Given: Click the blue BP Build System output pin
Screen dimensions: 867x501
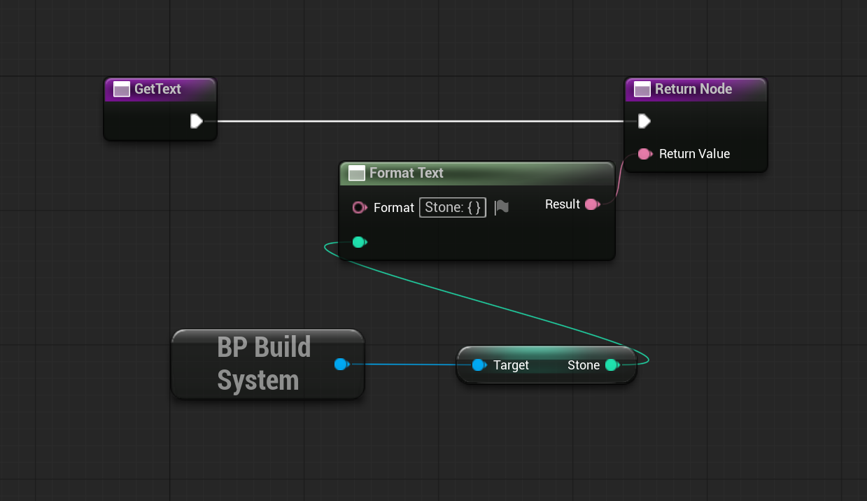Looking at the screenshot, I should click(x=341, y=365).
